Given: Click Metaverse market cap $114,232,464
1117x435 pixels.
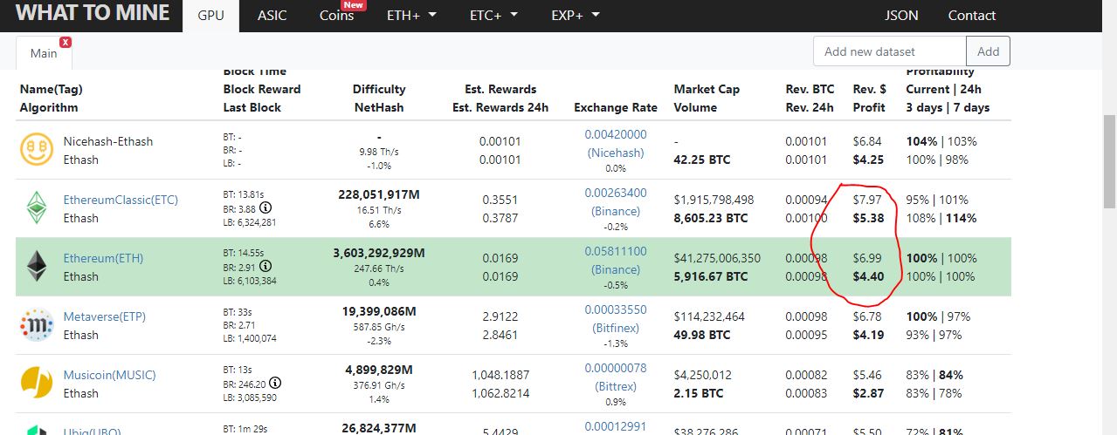Looking at the screenshot, I should point(709,316).
